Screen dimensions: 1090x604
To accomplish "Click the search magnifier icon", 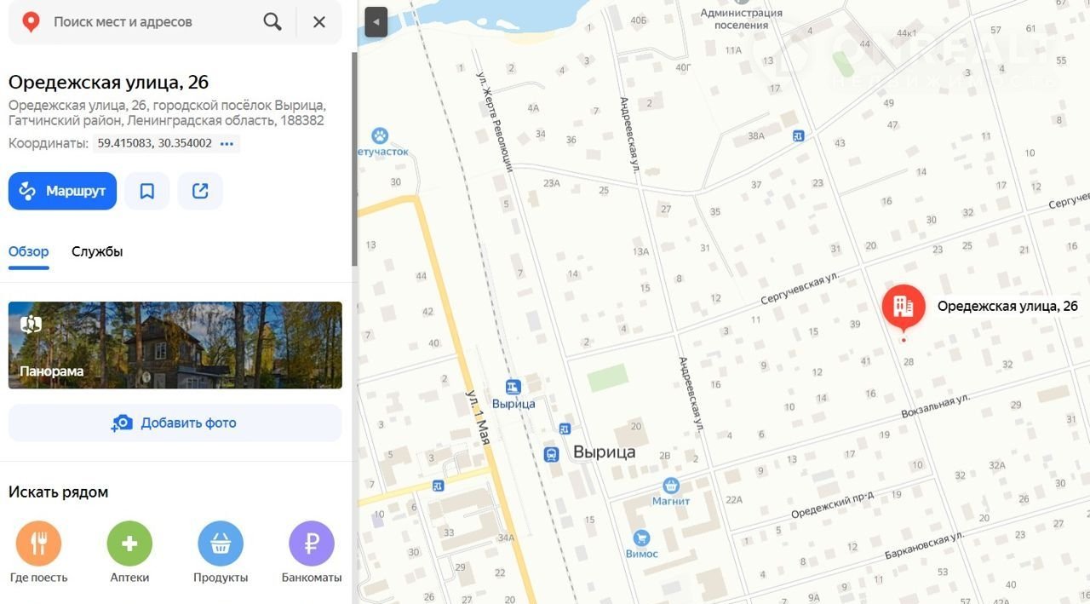I will tap(272, 22).
